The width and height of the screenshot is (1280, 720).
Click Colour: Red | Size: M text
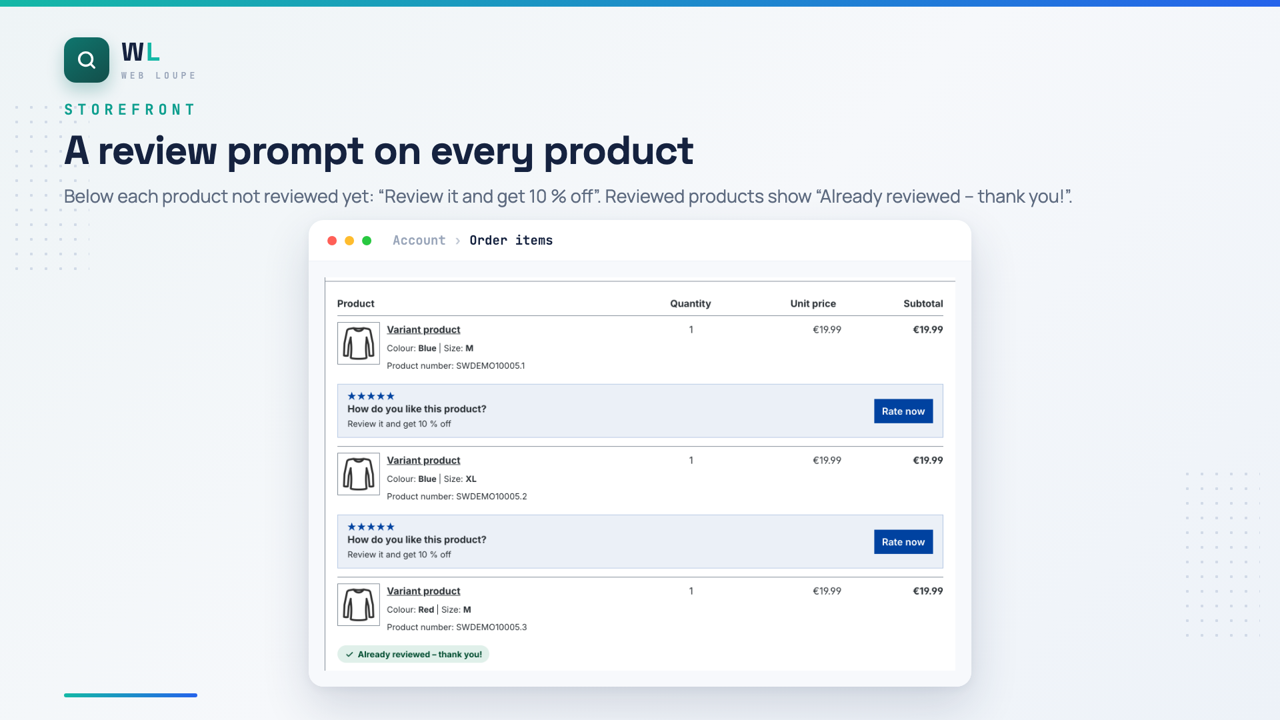(x=429, y=609)
